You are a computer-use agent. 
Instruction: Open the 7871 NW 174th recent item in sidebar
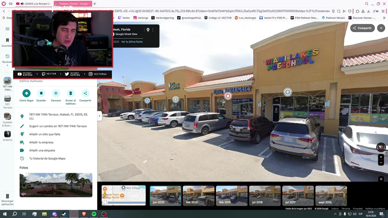pyautogui.click(x=7, y=84)
